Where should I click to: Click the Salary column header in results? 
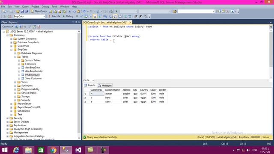point(153,90)
